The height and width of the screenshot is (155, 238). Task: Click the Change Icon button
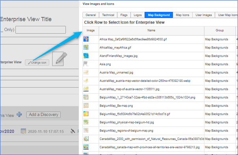point(37,63)
